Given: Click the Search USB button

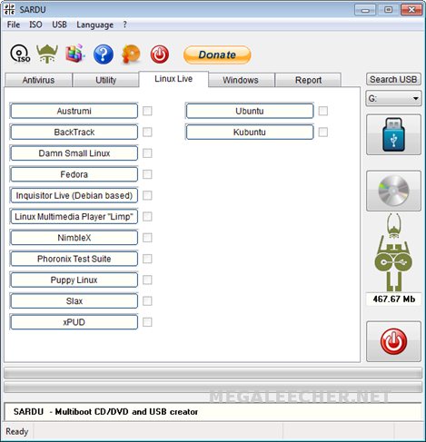Looking at the screenshot, I should pos(393,79).
